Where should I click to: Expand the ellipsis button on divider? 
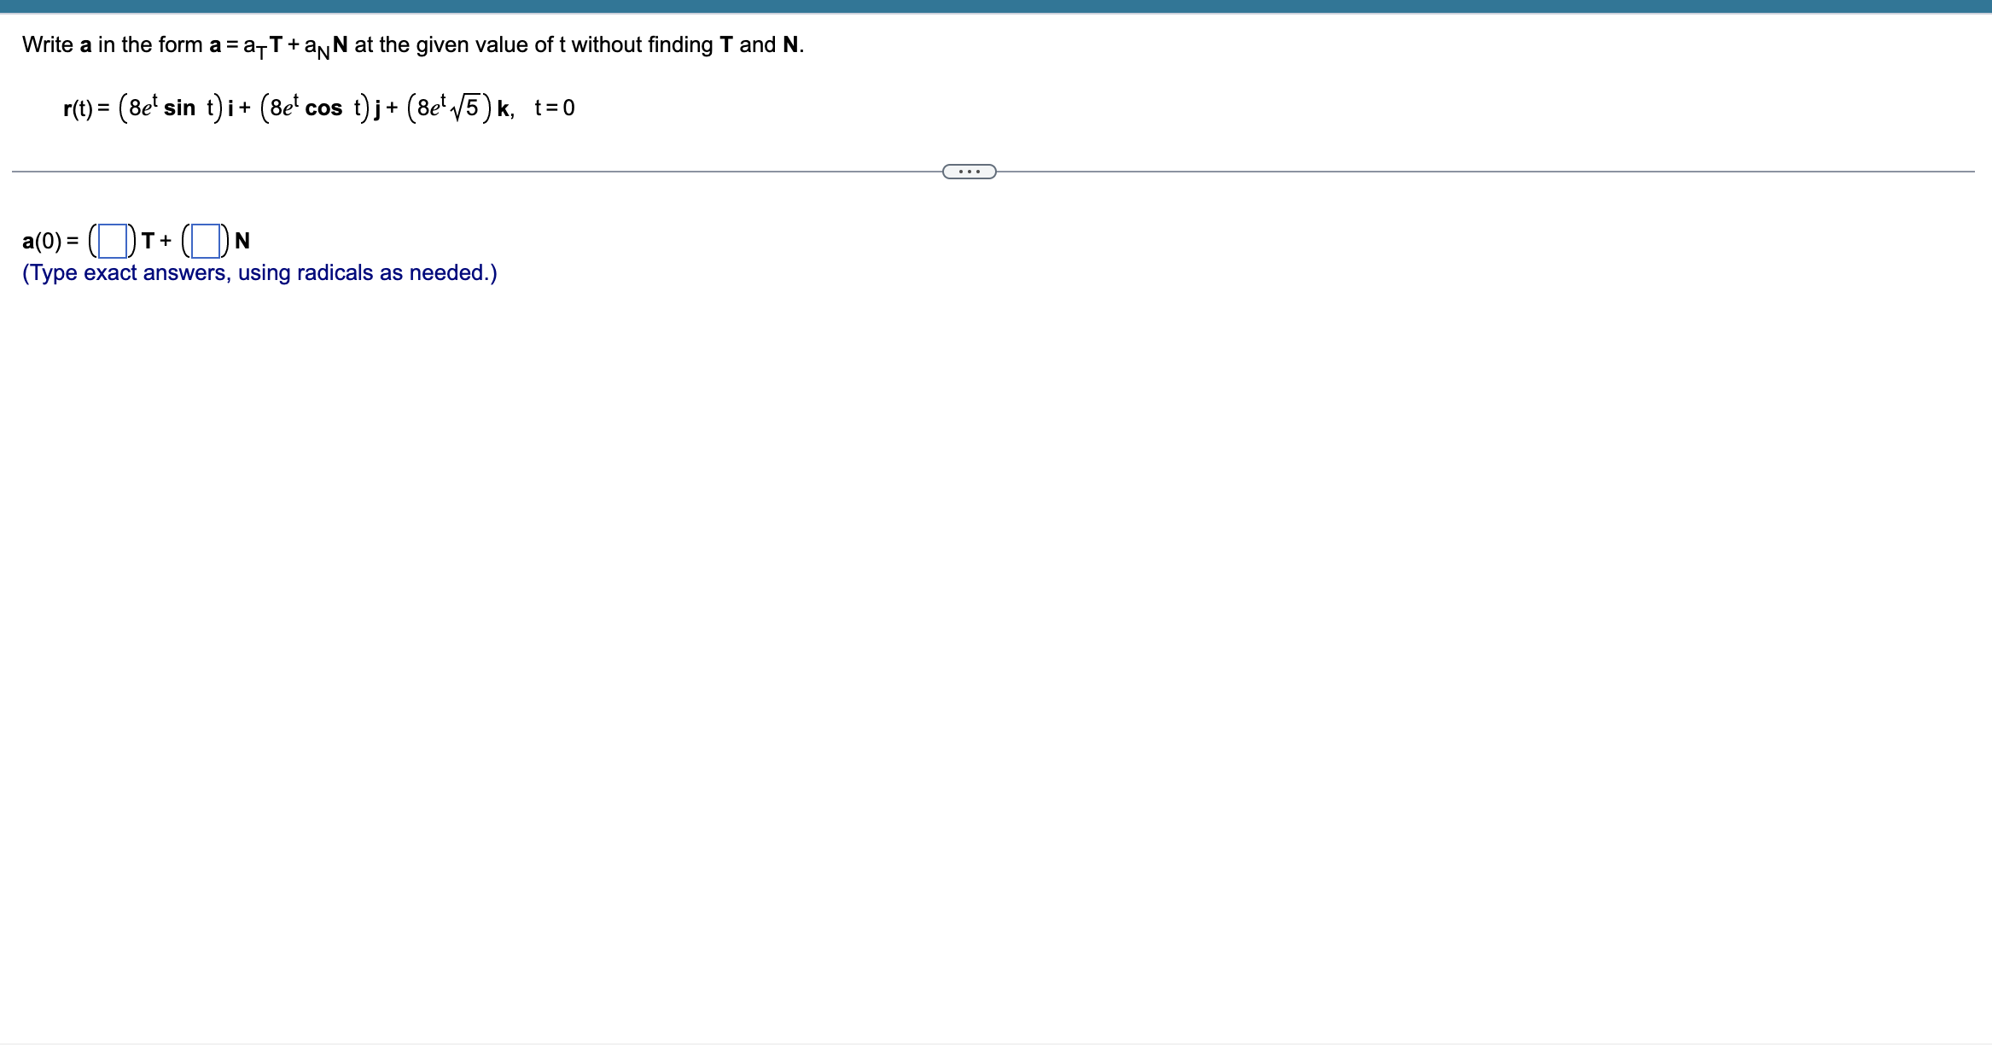tap(969, 172)
